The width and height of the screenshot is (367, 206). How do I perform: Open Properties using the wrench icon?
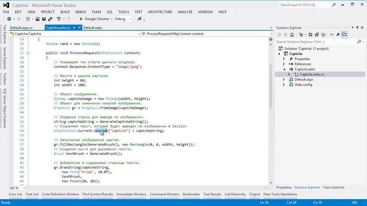[338, 35]
